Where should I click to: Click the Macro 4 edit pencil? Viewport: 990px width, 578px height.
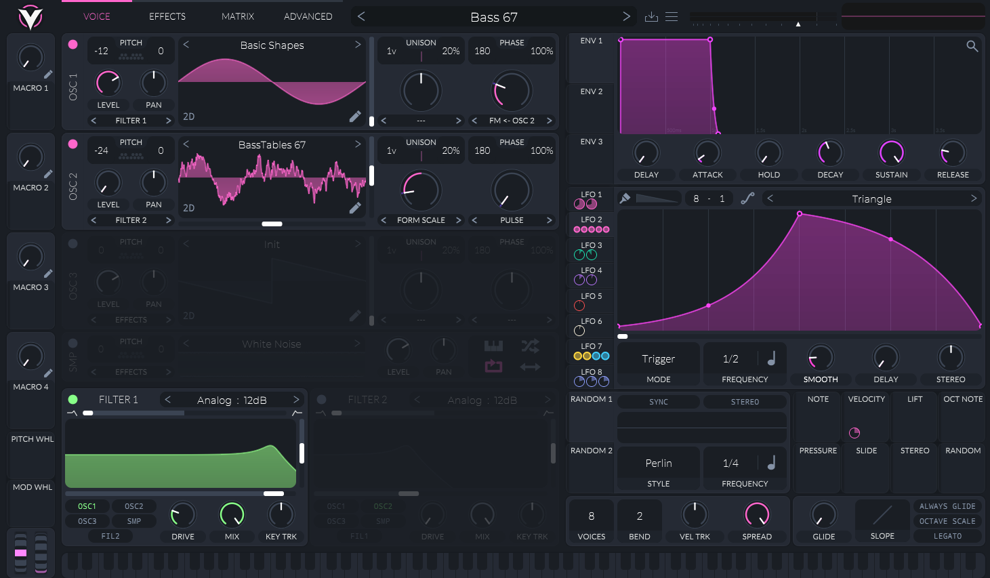click(x=48, y=373)
